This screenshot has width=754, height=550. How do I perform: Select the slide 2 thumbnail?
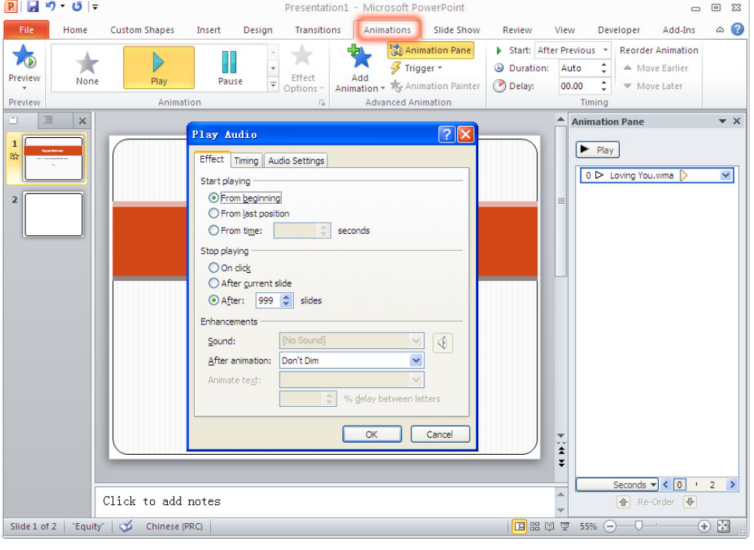click(53, 214)
